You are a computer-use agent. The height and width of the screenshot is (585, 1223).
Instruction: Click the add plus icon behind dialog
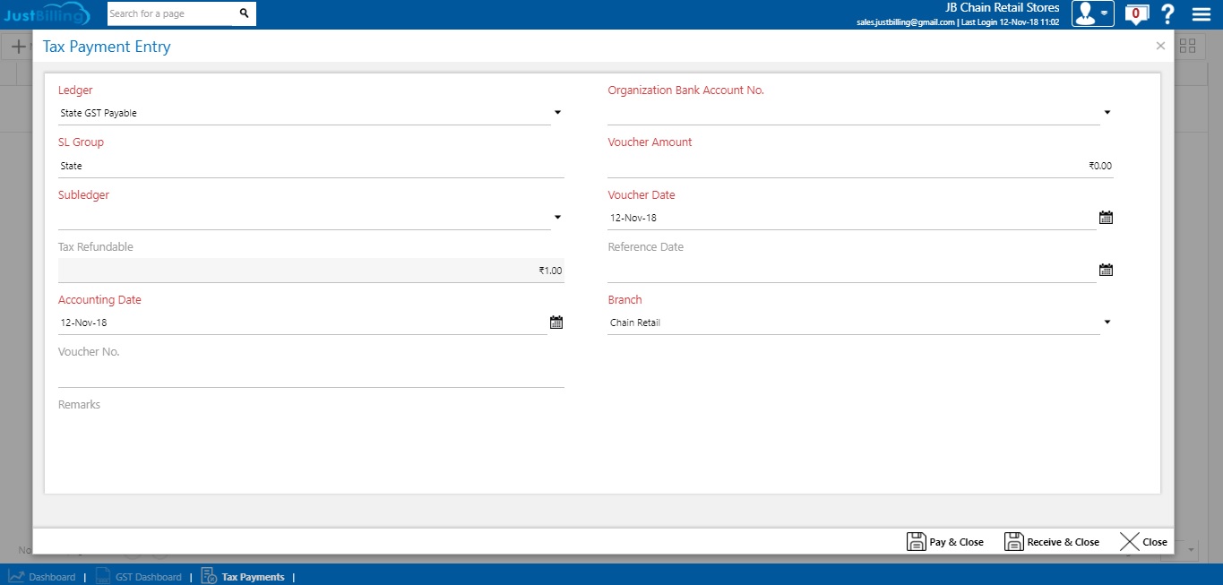tap(17, 47)
